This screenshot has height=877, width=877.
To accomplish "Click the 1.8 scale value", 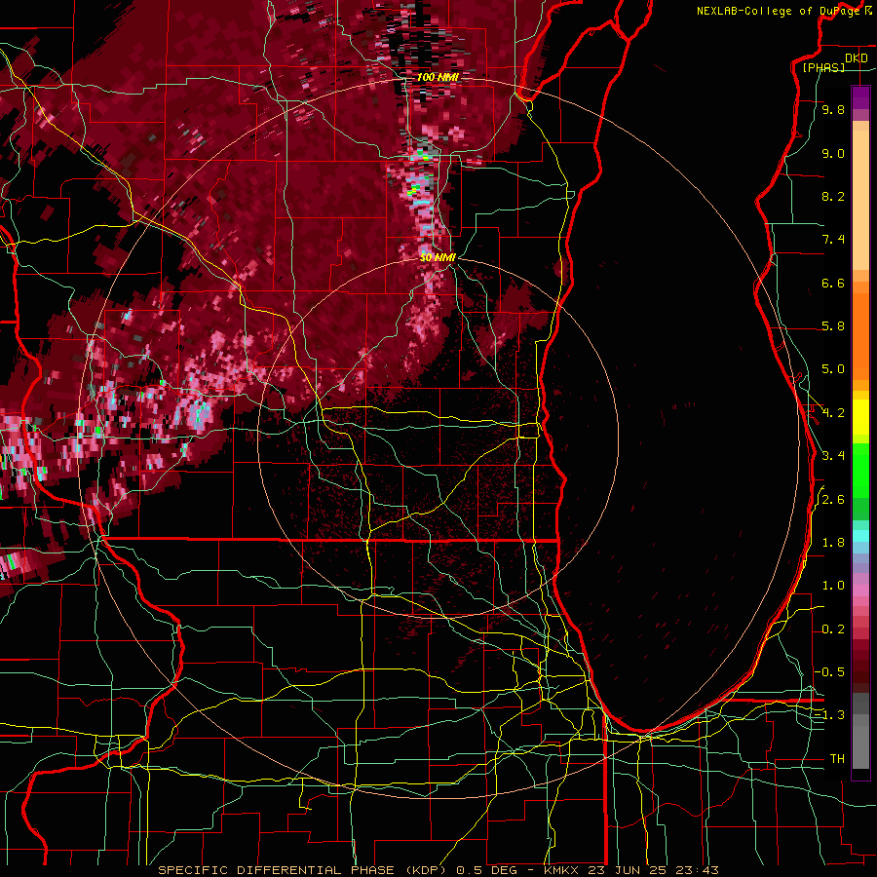I will [x=833, y=543].
